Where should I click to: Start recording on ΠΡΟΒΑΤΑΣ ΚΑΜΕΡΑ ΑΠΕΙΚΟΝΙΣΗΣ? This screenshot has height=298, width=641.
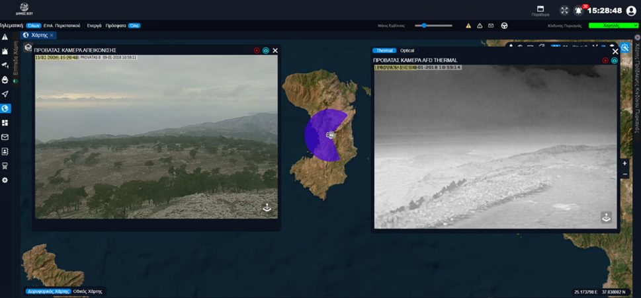point(257,50)
